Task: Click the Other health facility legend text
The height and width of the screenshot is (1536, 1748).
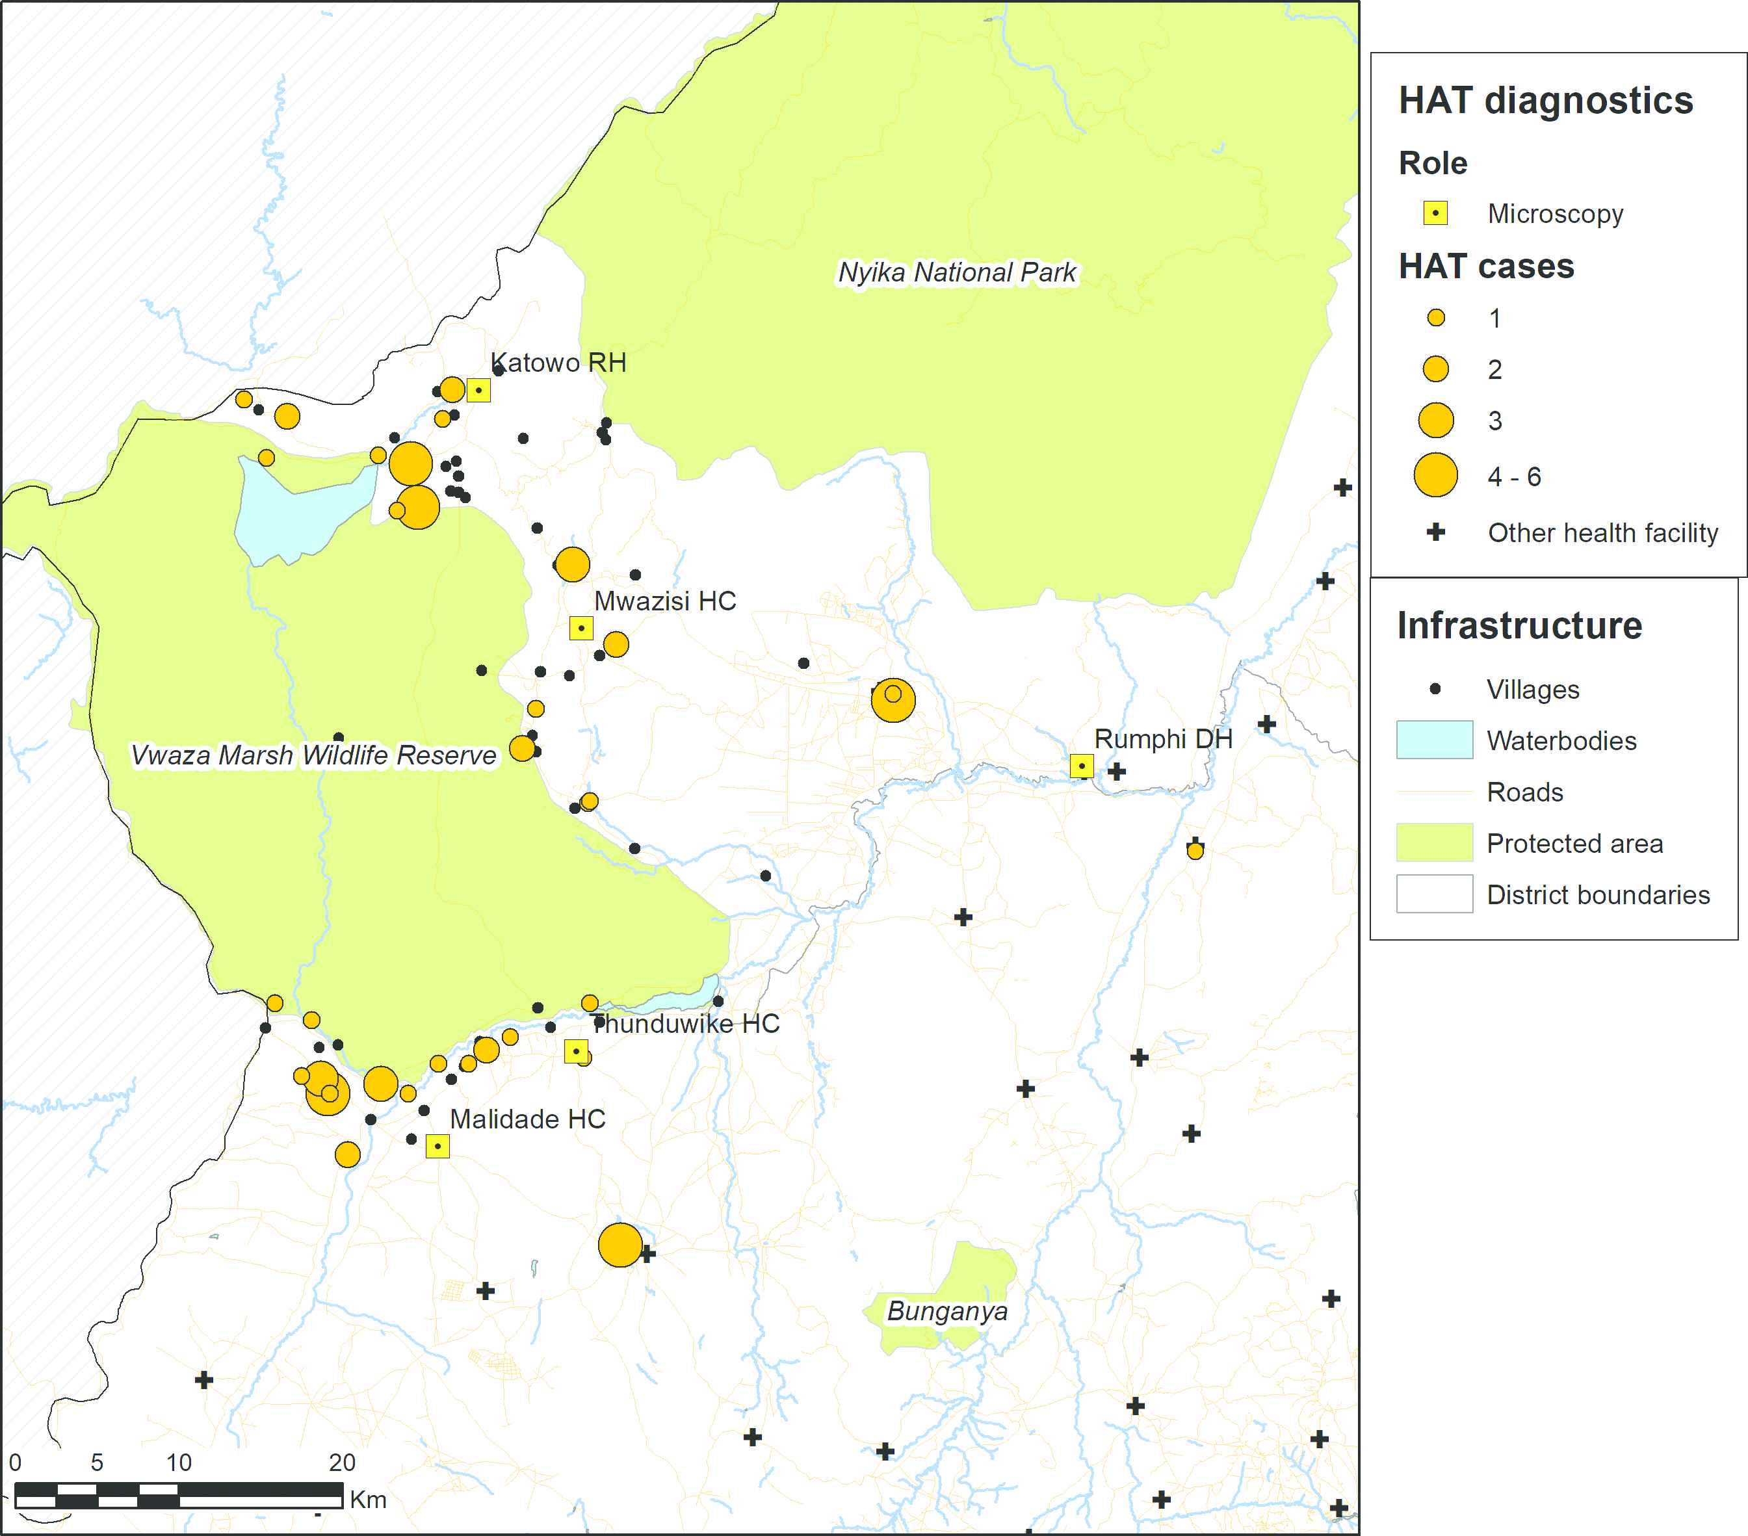Action: (1604, 533)
